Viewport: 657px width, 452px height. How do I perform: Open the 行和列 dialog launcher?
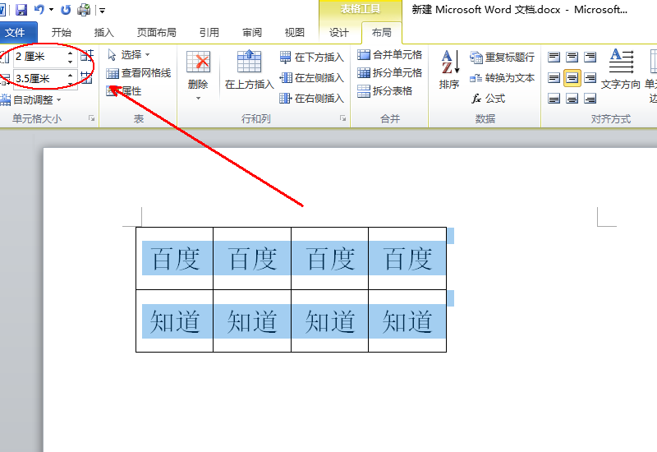tap(342, 118)
